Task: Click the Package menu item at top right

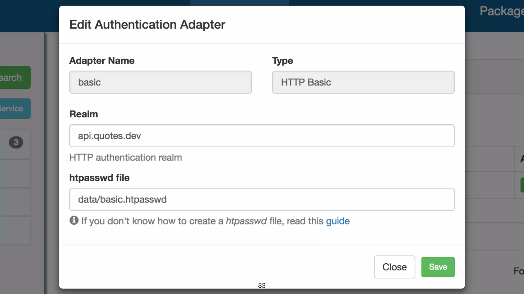Action: tap(501, 11)
